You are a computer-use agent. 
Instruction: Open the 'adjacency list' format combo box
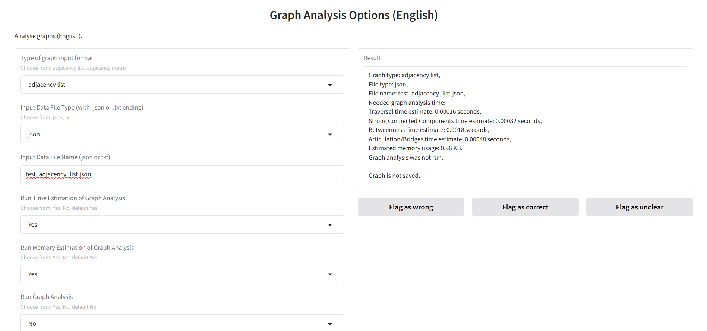[x=175, y=85]
